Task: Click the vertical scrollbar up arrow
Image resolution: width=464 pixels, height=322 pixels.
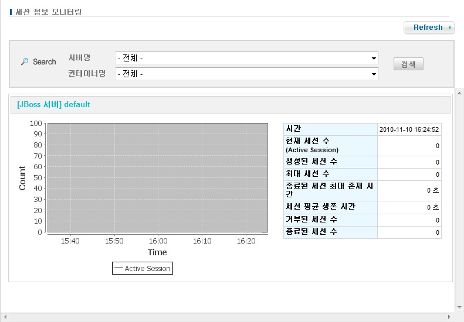Action: [x=459, y=92]
